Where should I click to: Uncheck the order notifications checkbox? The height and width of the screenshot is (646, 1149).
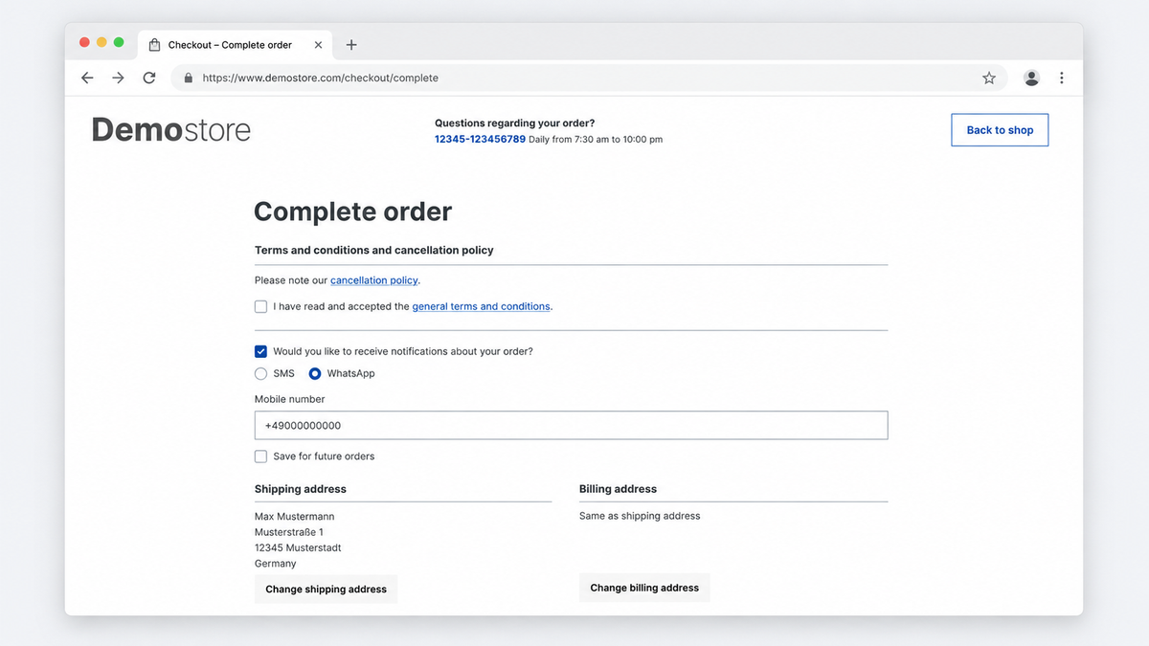pyautogui.click(x=260, y=351)
